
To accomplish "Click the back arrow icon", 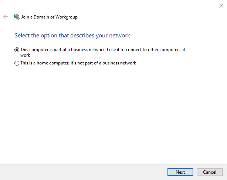I will (6, 17).
